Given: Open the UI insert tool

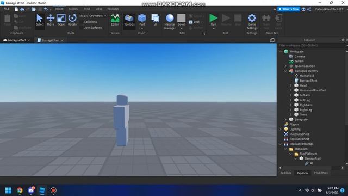Looking at the screenshot, I should (155, 20).
